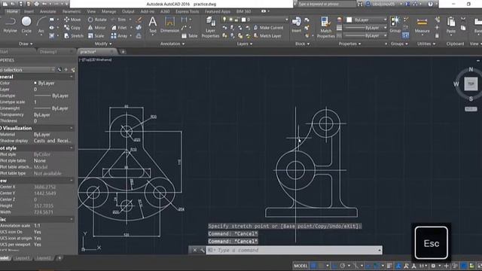Click the keyword search box in title bar

click(x=326, y=5)
